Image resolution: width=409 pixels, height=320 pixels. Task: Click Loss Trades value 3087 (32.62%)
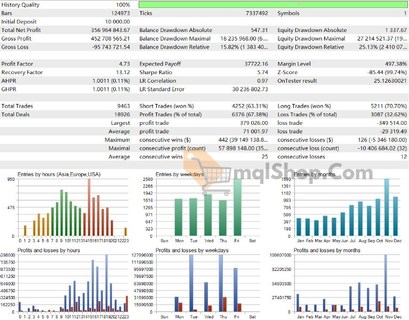pos(389,115)
